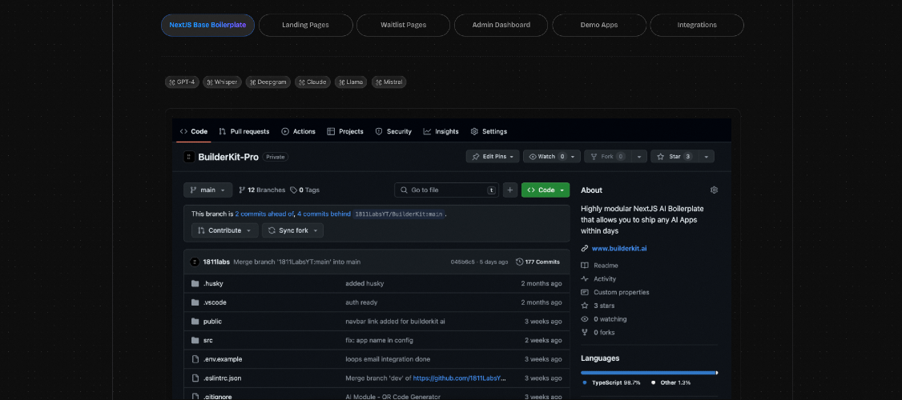Focus the Go to file search field
Image resolution: width=902 pixels, height=400 pixels.
pos(446,190)
